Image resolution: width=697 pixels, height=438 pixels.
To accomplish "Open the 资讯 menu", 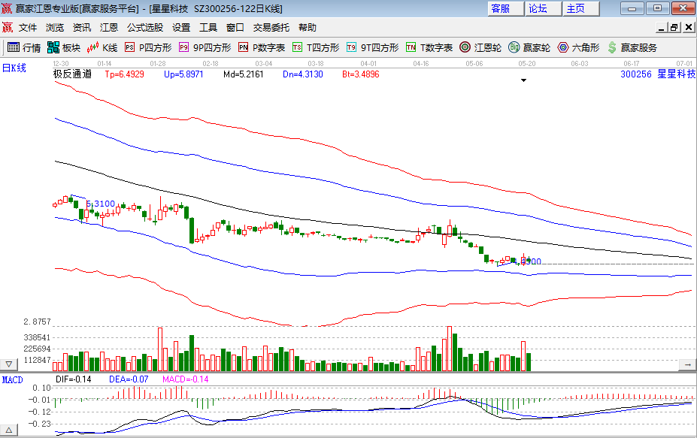I will click(82, 28).
